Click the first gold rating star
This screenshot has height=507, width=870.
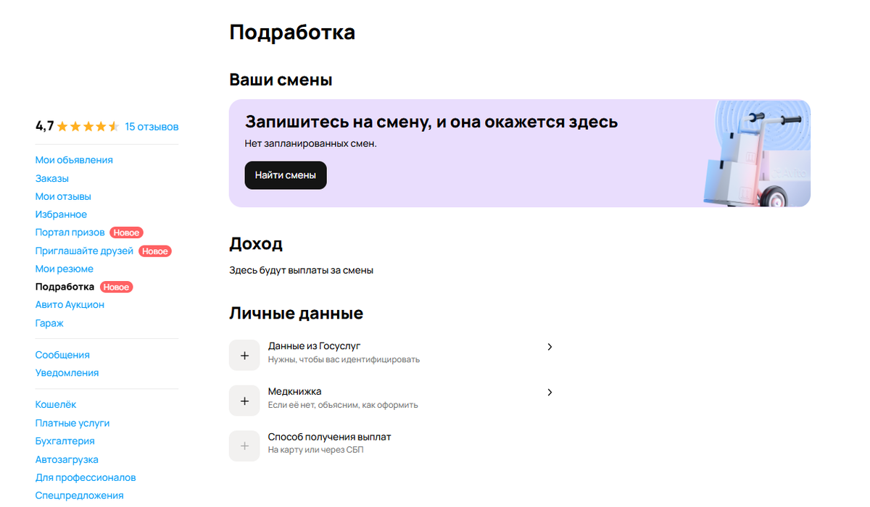pos(63,125)
